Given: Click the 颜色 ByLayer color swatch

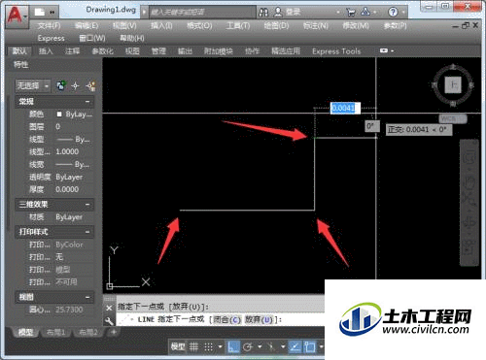Looking at the screenshot, I should click(59, 114).
